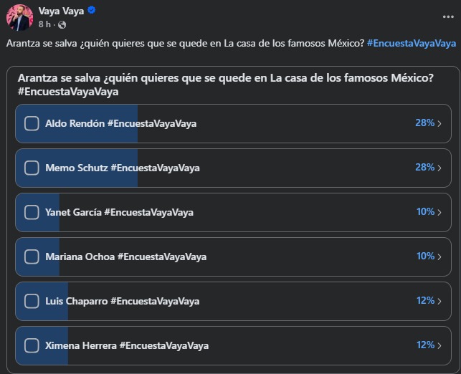
Task: Click the #EncuestaVayaVaya hashtag link in post text
Action: click(412, 44)
